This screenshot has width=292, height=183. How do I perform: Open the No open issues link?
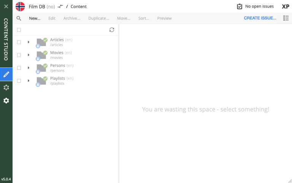coord(259,6)
